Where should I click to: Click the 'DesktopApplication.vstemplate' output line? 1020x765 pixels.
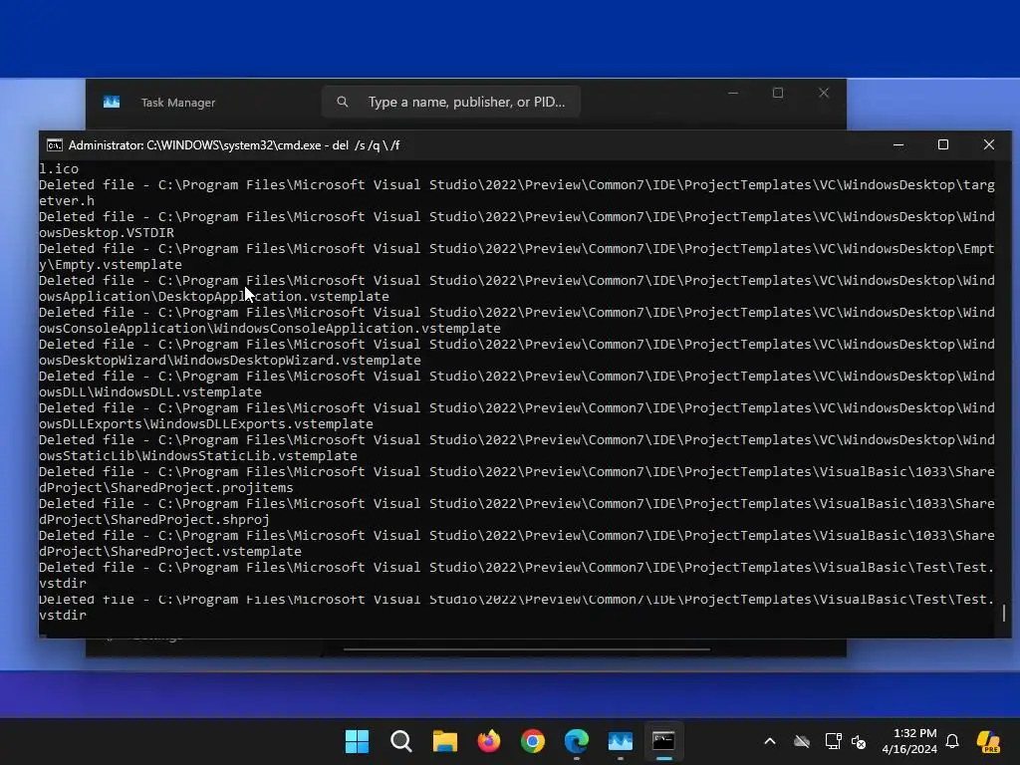click(214, 296)
